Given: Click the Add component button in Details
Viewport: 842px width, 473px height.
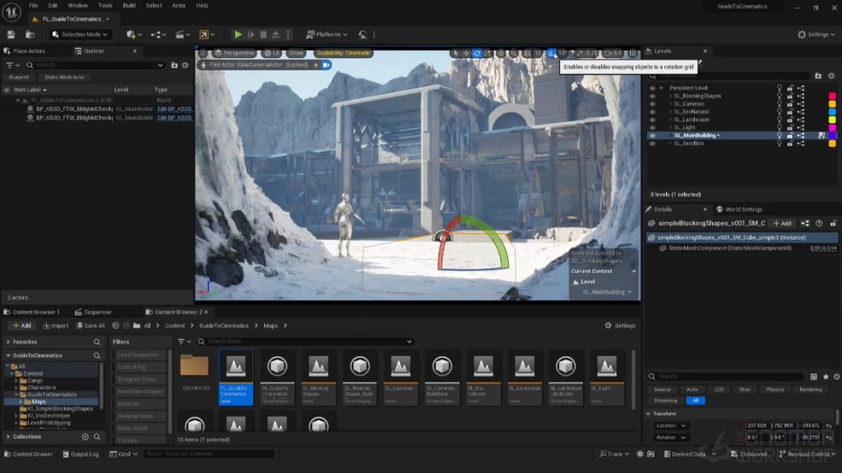Looking at the screenshot, I should coord(783,223).
